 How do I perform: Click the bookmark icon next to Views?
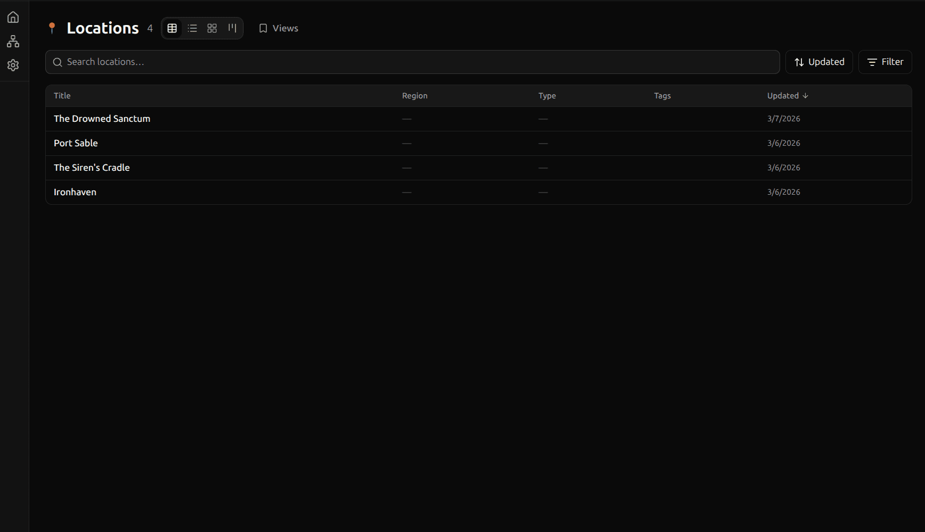pyautogui.click(x=263, y=28)
